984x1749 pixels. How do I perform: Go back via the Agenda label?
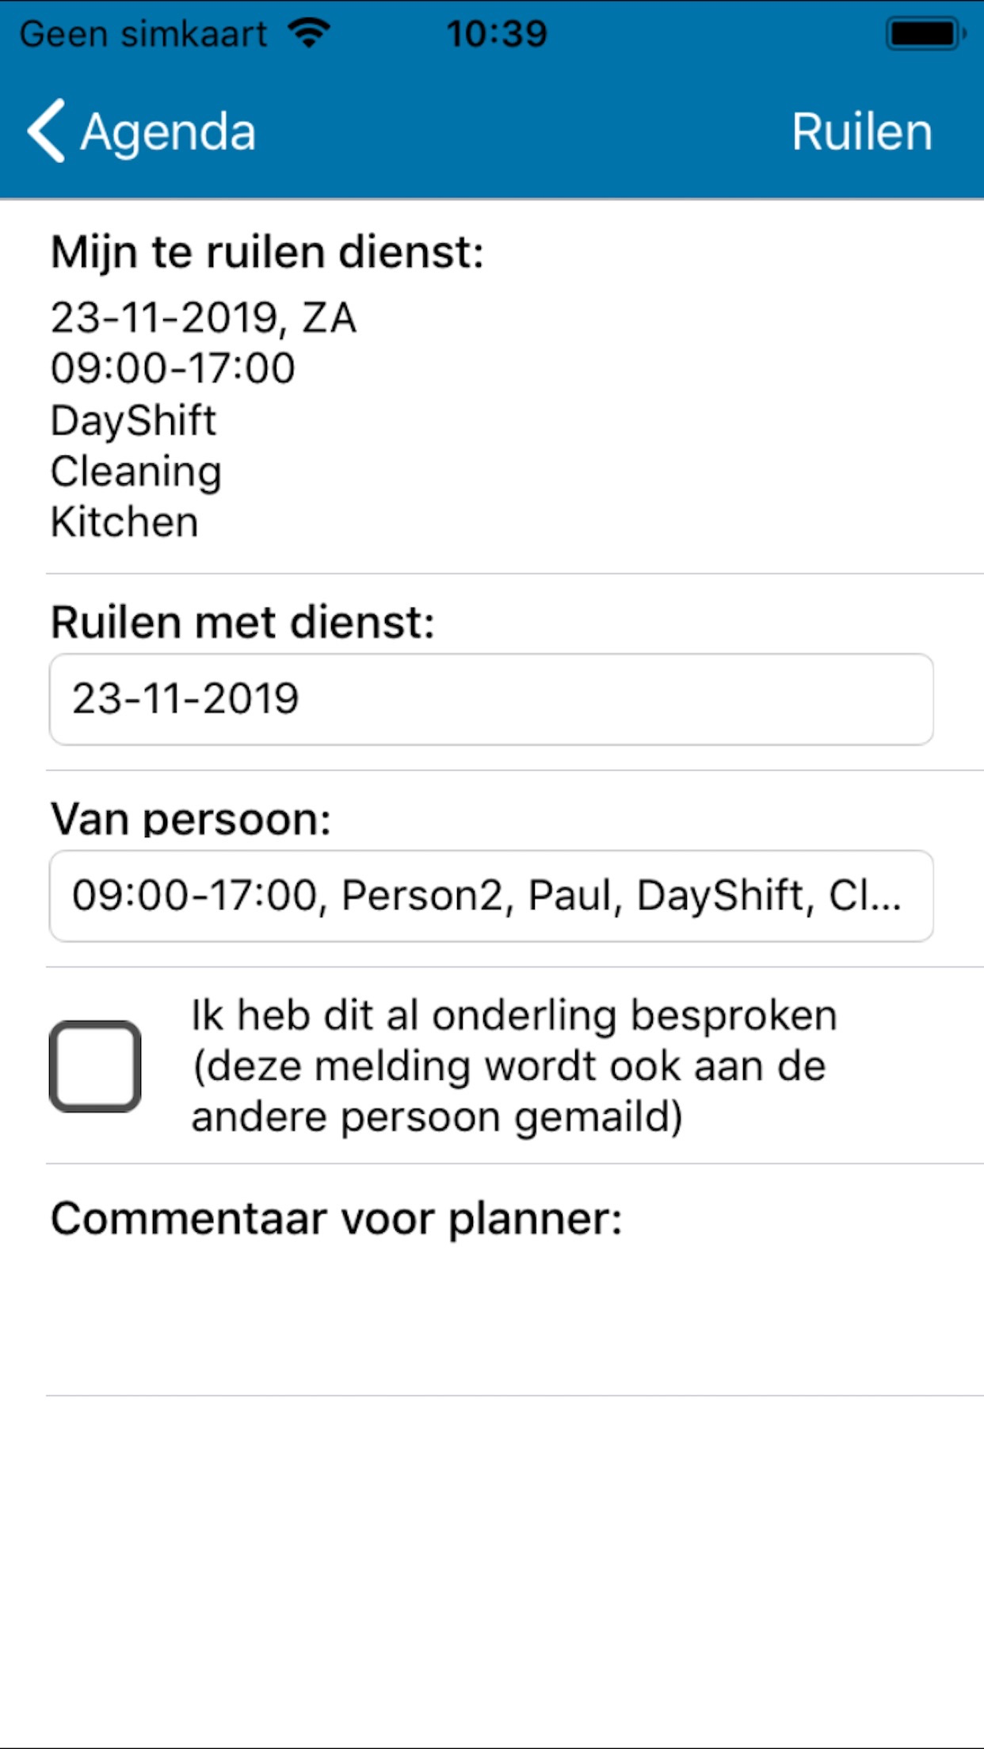pos(168,131)
